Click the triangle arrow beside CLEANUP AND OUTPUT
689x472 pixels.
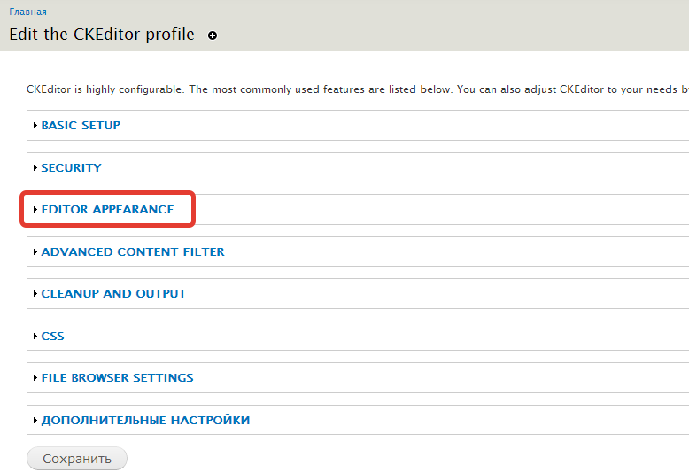click(35, 294)
